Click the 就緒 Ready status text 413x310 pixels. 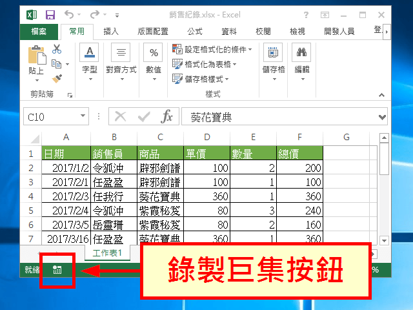tap(32, 269)
